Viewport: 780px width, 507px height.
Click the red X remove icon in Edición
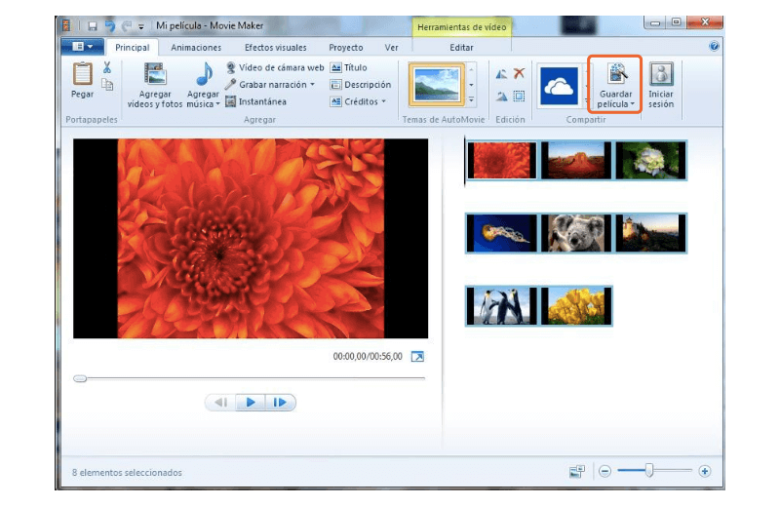point(519,73)
